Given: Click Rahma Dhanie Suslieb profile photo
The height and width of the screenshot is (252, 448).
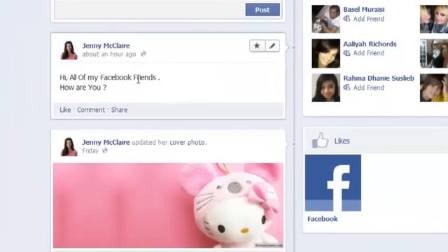Looking at the screenshot, I should [326, 87].
